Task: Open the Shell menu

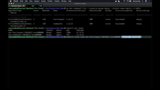Action: 21,1
